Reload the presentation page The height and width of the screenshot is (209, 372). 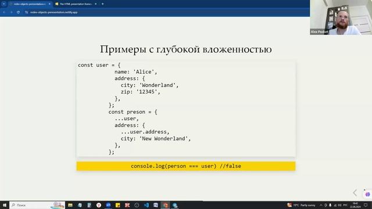[18, 12]
